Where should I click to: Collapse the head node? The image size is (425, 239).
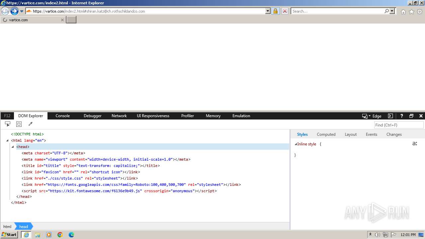13,147
